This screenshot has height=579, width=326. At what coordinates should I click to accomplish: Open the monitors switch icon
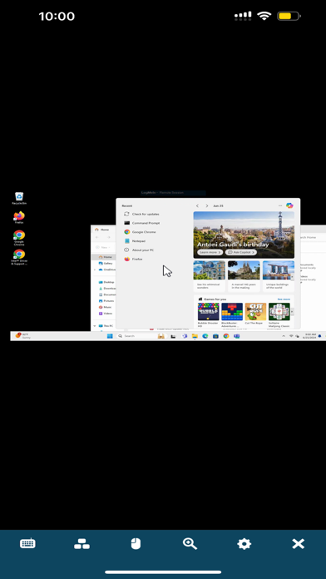pos(81,543)
